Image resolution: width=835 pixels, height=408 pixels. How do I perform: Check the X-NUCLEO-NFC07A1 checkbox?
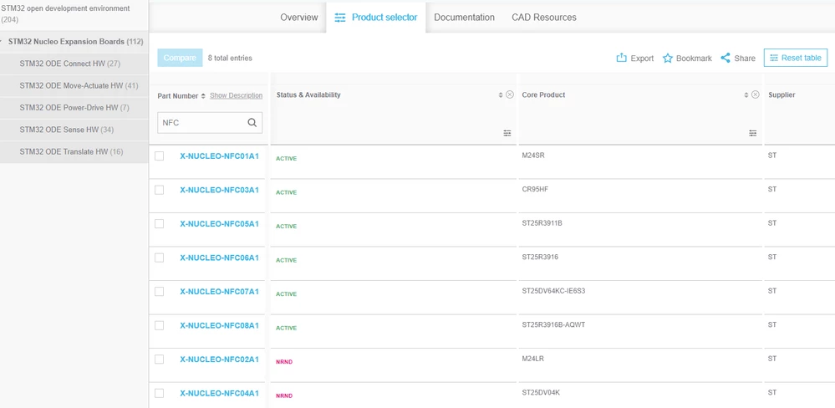tap(159, 291)
